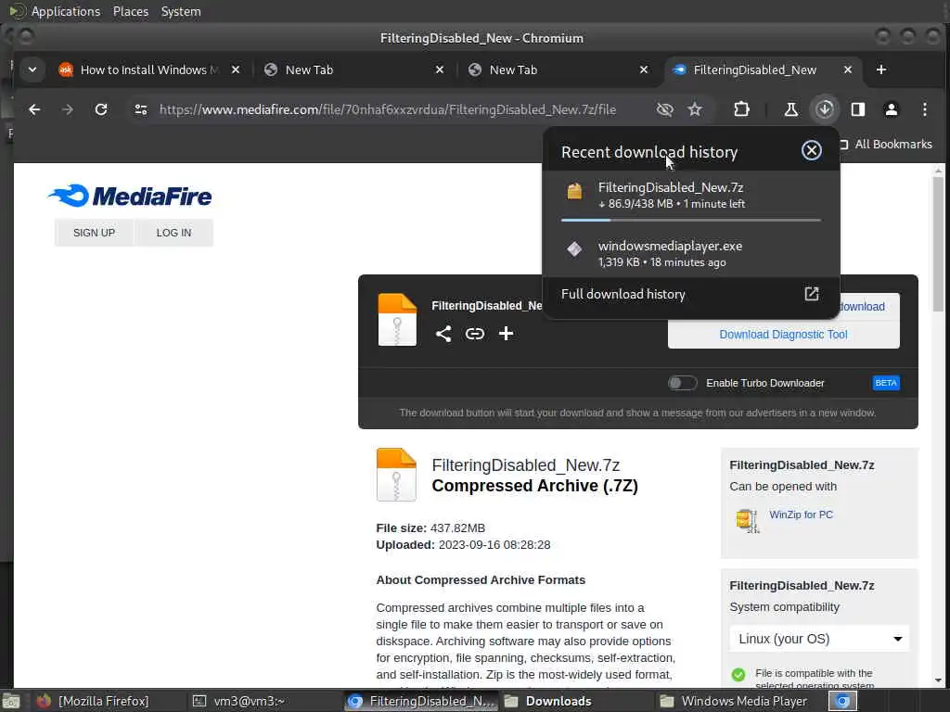The image size is (950, 712).
Task: Open the side panel icon
Action: coord(858,109)
